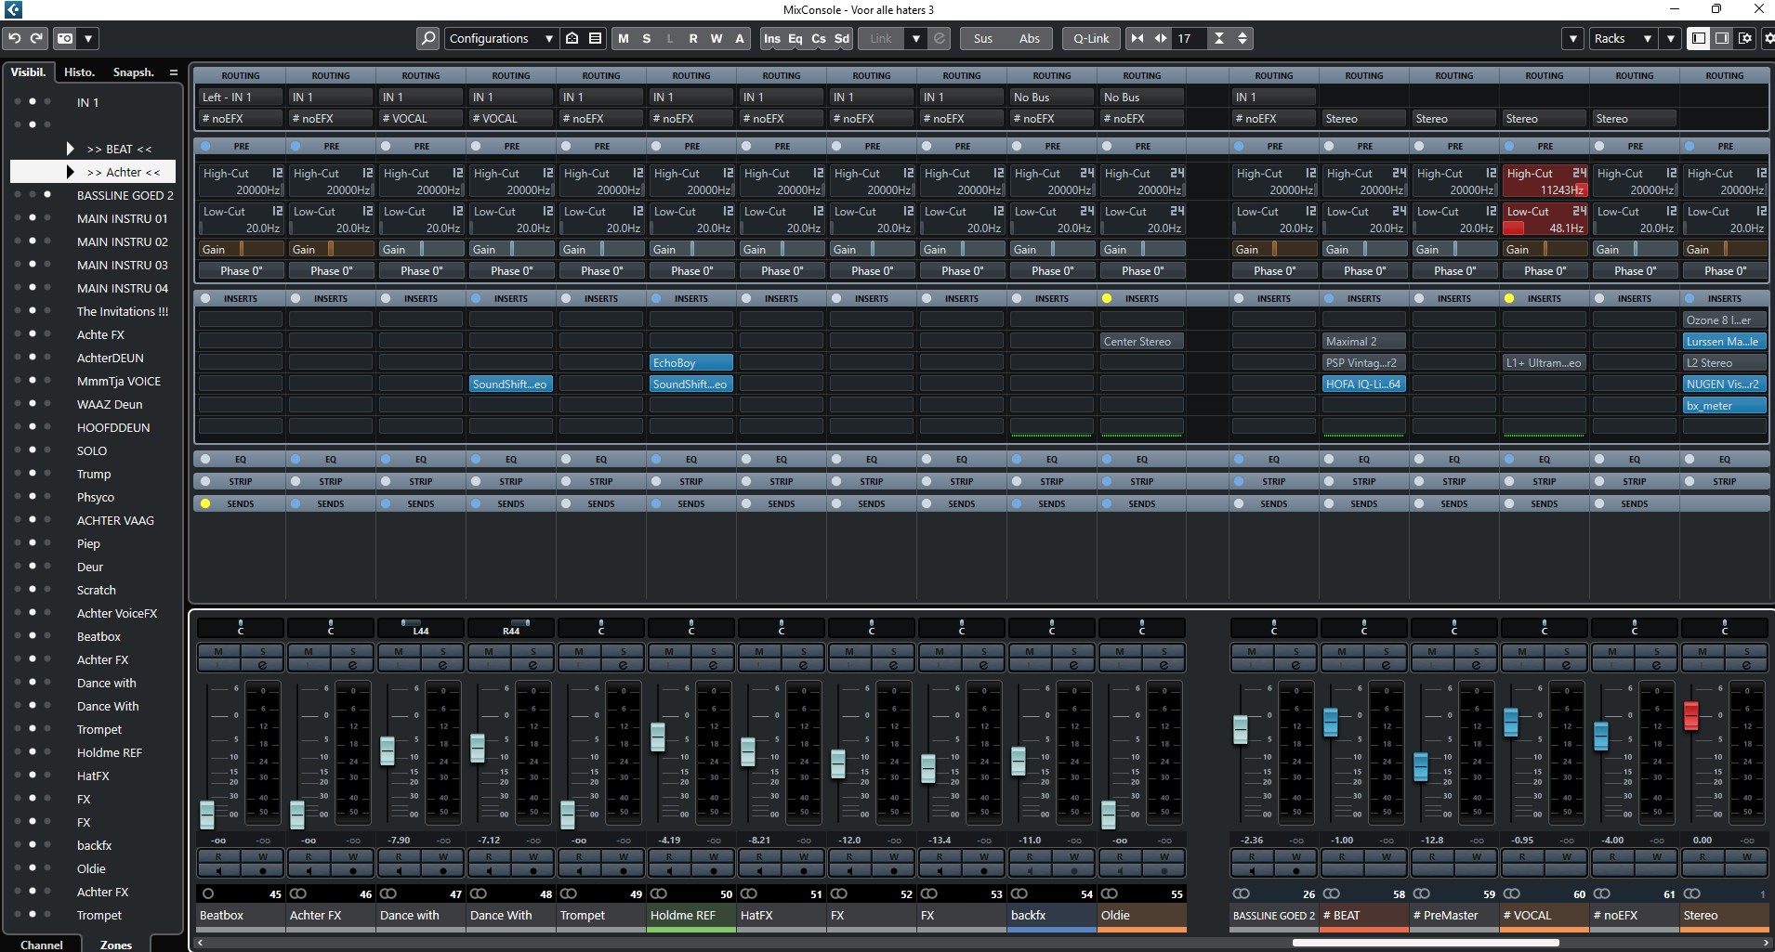Take a MixConsole snapshot with camera icon

pos(65,38)
